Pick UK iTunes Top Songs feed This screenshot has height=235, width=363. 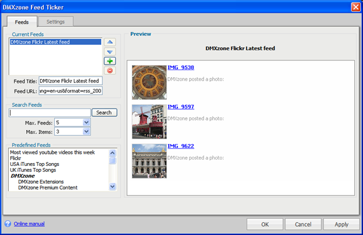pos(33,170)
